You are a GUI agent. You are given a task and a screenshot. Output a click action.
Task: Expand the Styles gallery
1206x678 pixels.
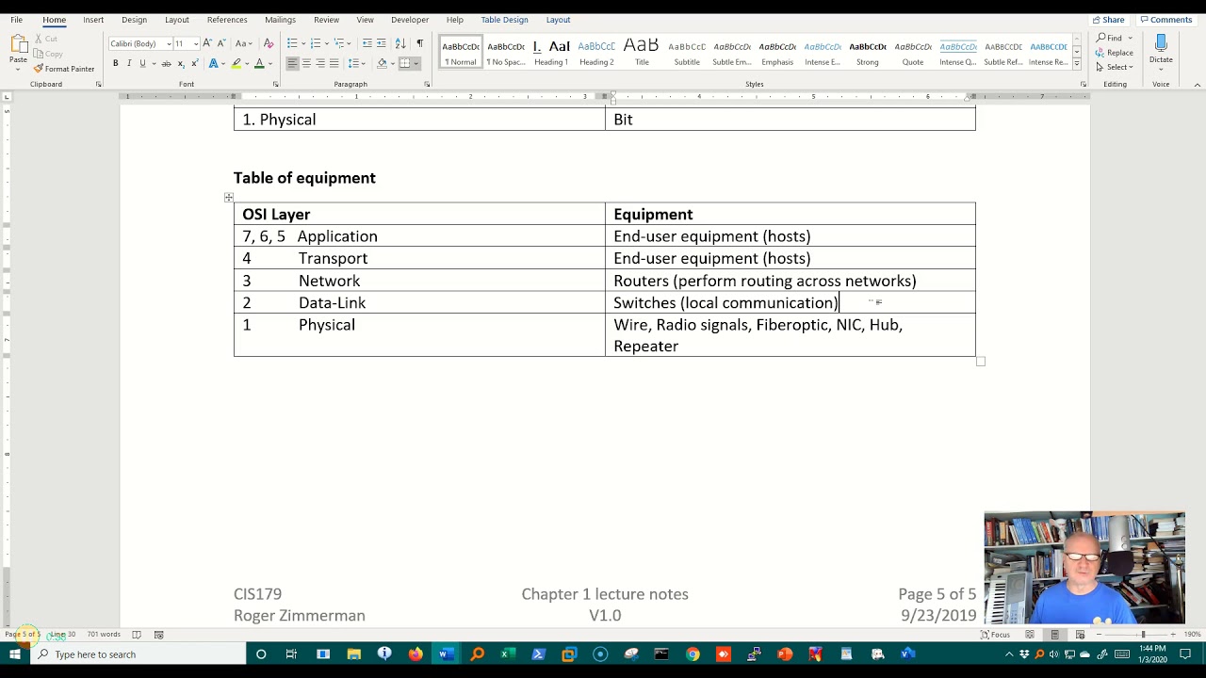coord(1077,64)
